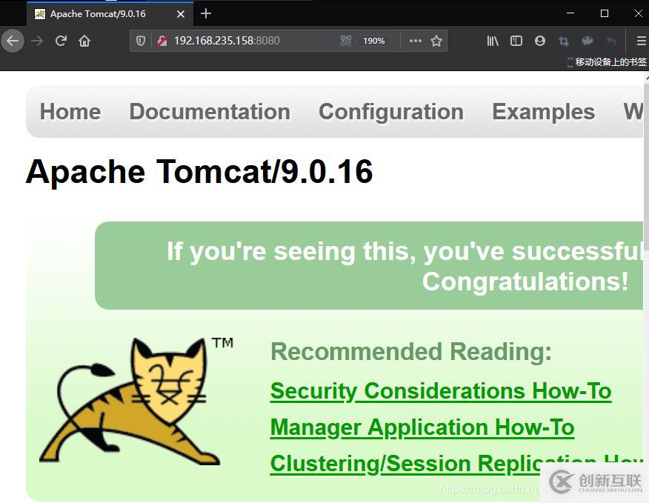Maximize the Firefox window
Viewport: 649px width, 503px height.
605,13
